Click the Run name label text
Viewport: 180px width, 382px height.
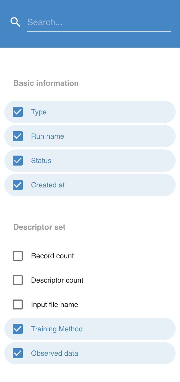tap(48, 136)
